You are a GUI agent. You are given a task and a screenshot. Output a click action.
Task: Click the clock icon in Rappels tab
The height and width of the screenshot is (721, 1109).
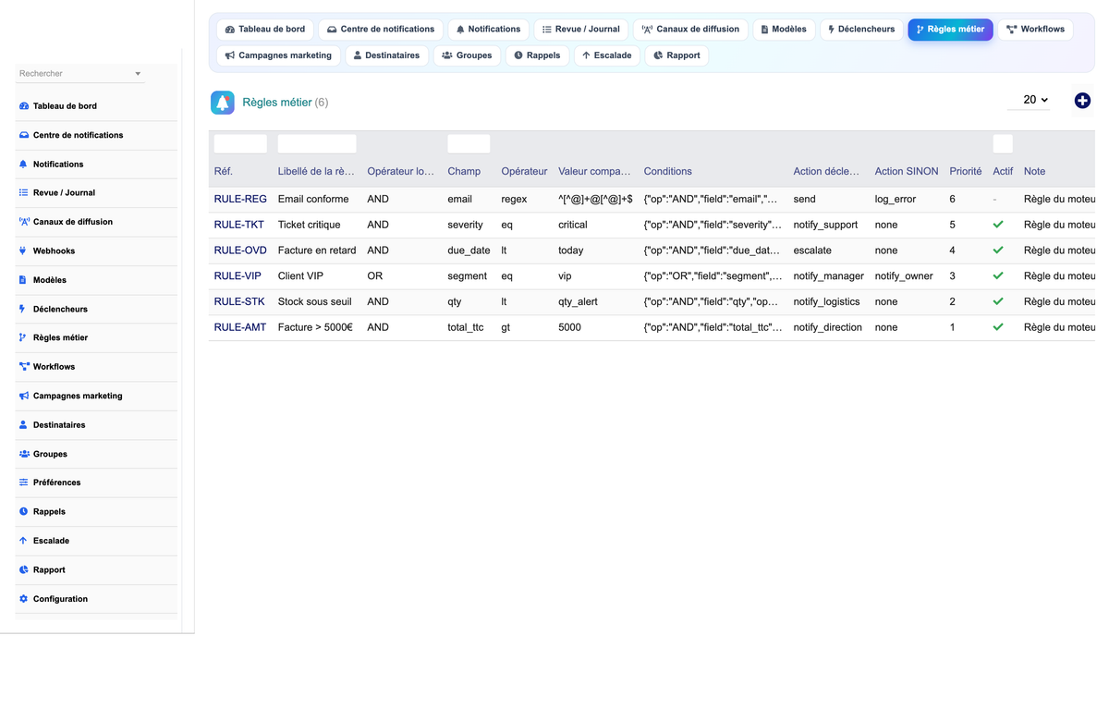(x=518, y=55)
